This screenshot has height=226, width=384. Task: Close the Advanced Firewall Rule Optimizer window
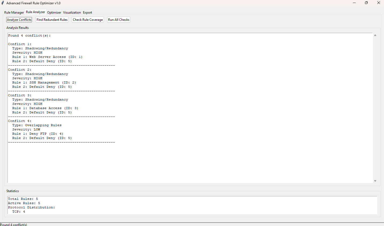(x=378, y=3)
